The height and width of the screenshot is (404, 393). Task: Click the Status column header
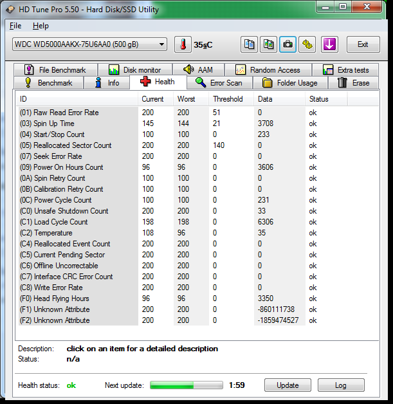coord(326,99)
